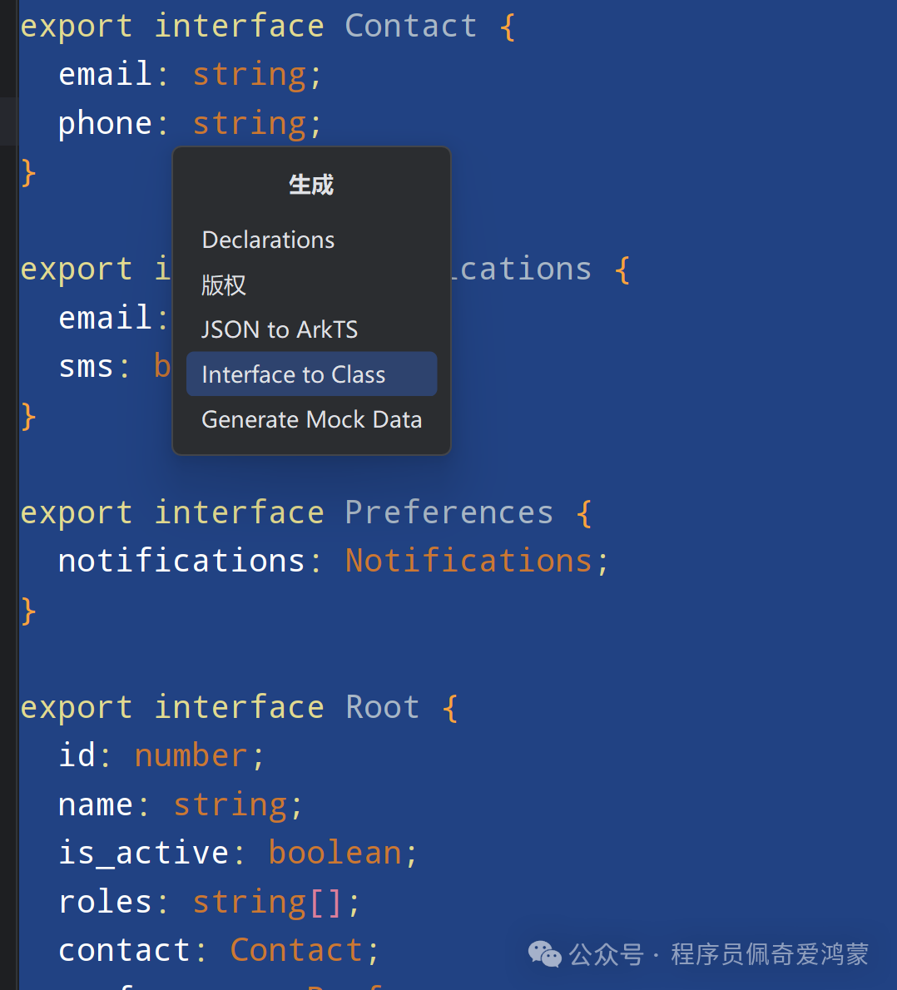
Task: Click the sms property name
Action: (86, 366)
